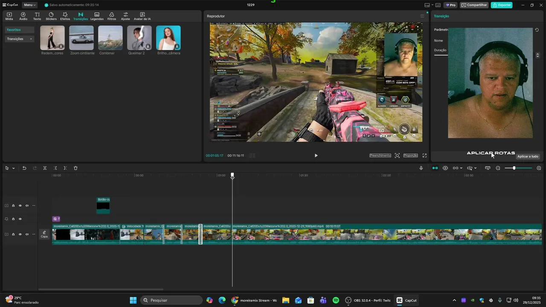This screenshot has width=546, height=307.
Task: Click the trash delete icon
Action: 76,168
